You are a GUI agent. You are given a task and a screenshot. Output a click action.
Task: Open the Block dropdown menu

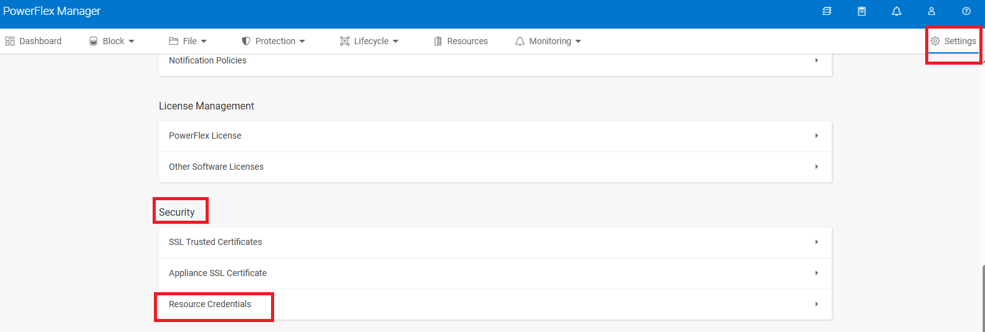pos(112,41)
